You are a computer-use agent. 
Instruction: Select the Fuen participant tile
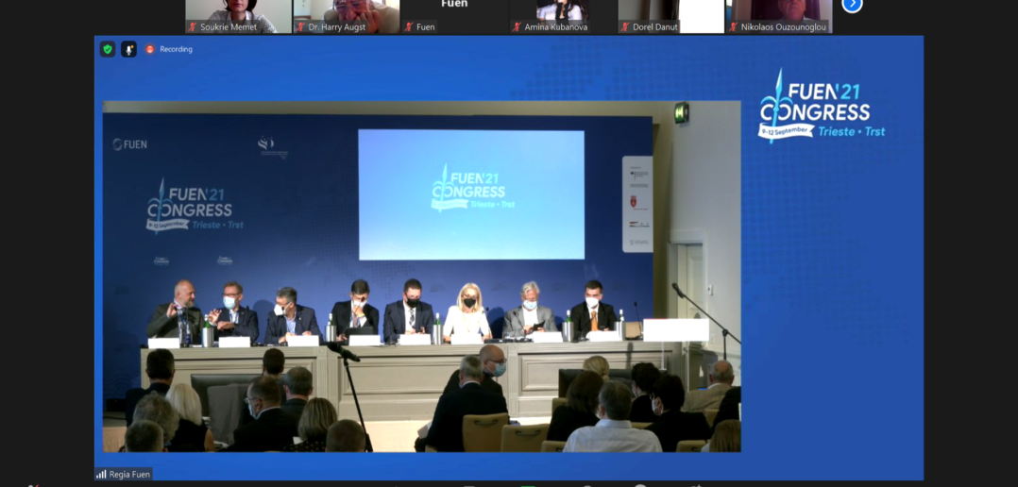tap(454, 16)
